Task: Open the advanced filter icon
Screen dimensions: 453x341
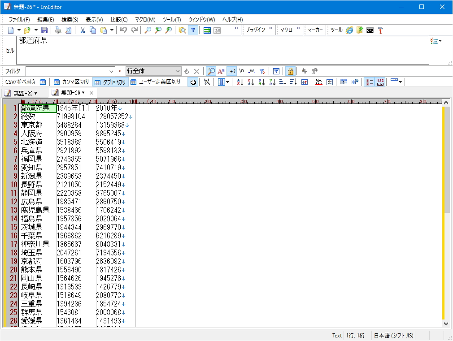Action: pos(276,71)
